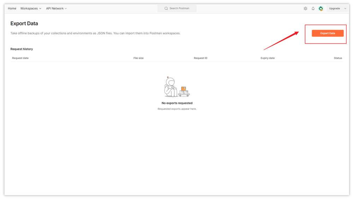This screenshot has width=353, height=199.
Task: Select the Request ID column header
Action: pos(201,58)
